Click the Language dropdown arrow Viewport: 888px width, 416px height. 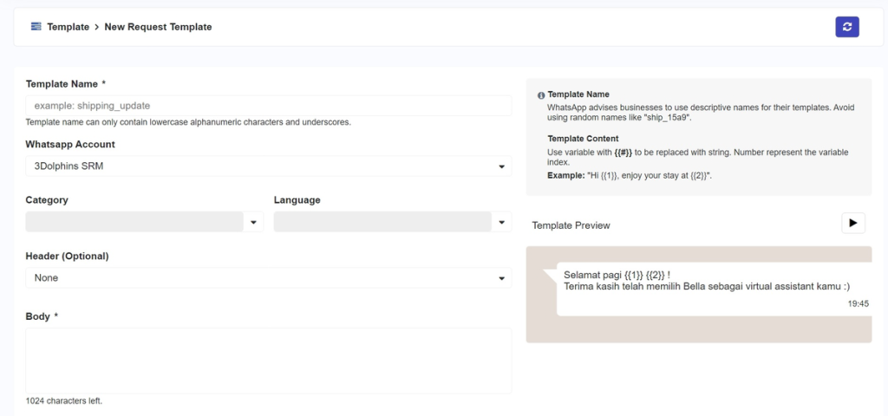[x=501, y=223]
